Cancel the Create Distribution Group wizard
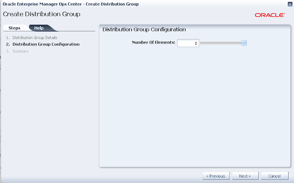Screen dimensions: 294x183 (275, 176)
